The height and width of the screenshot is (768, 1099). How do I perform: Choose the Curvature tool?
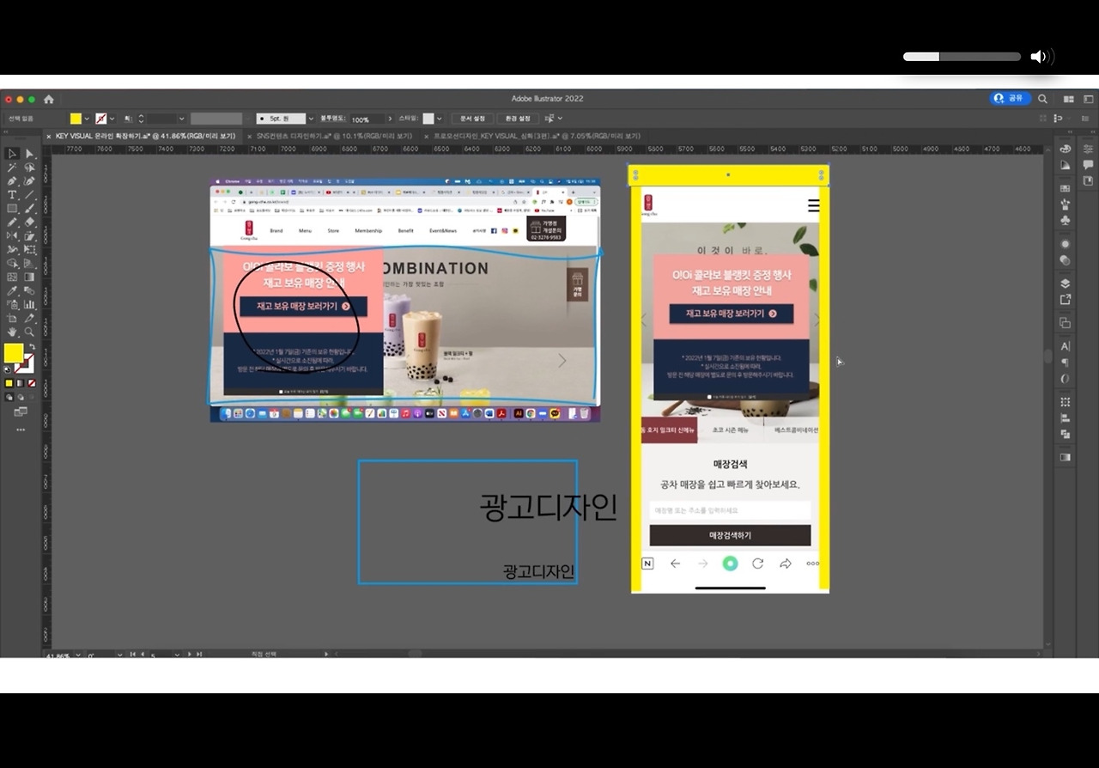[29, 181]
